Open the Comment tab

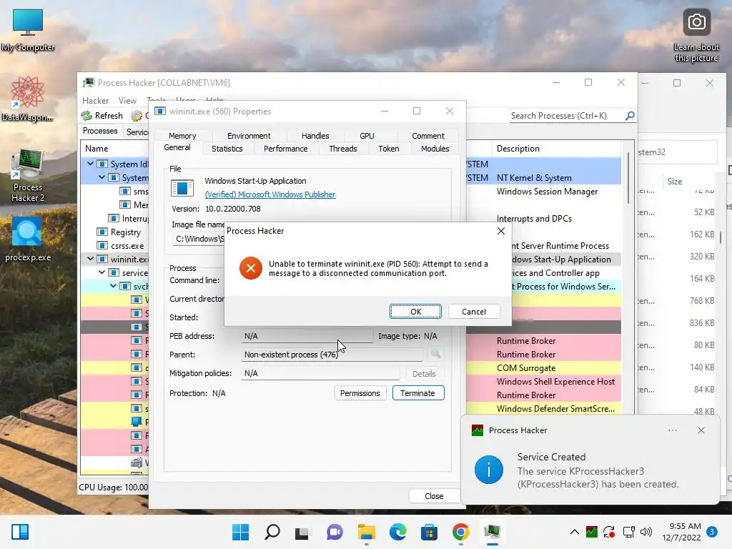click(x=427, y=136)
